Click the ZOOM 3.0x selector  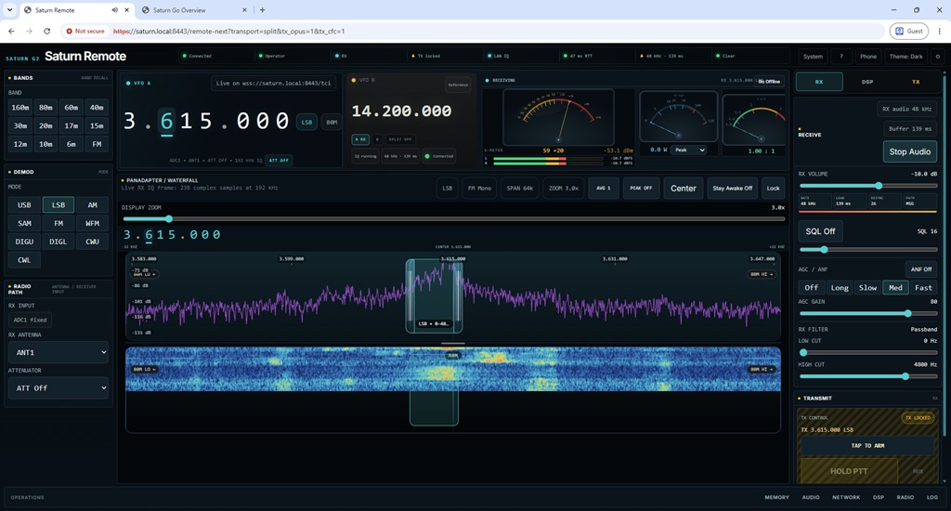564,188
